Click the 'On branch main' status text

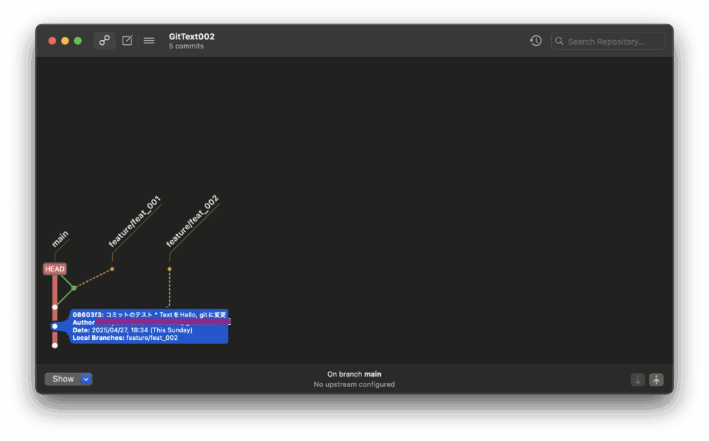pos(354,374)
